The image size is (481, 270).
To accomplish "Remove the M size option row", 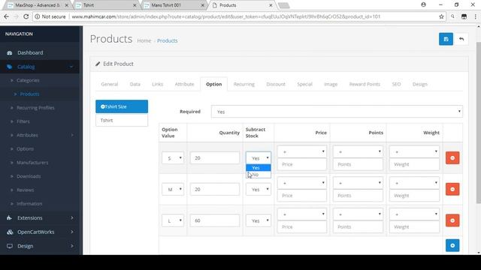I will 452,189.
